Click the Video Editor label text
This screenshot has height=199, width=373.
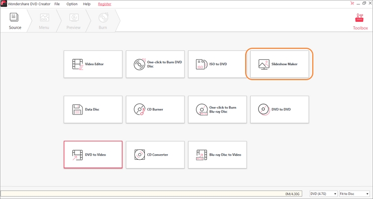coord(94,64)
